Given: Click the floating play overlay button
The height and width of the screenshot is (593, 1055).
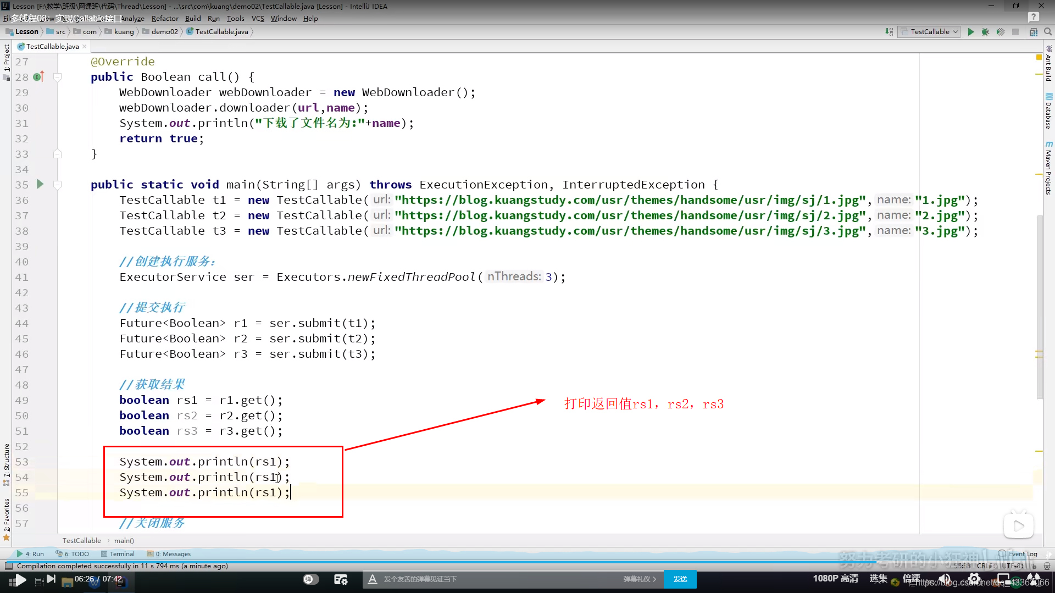Looking at the screenshot, I should tap(1019, 526).
